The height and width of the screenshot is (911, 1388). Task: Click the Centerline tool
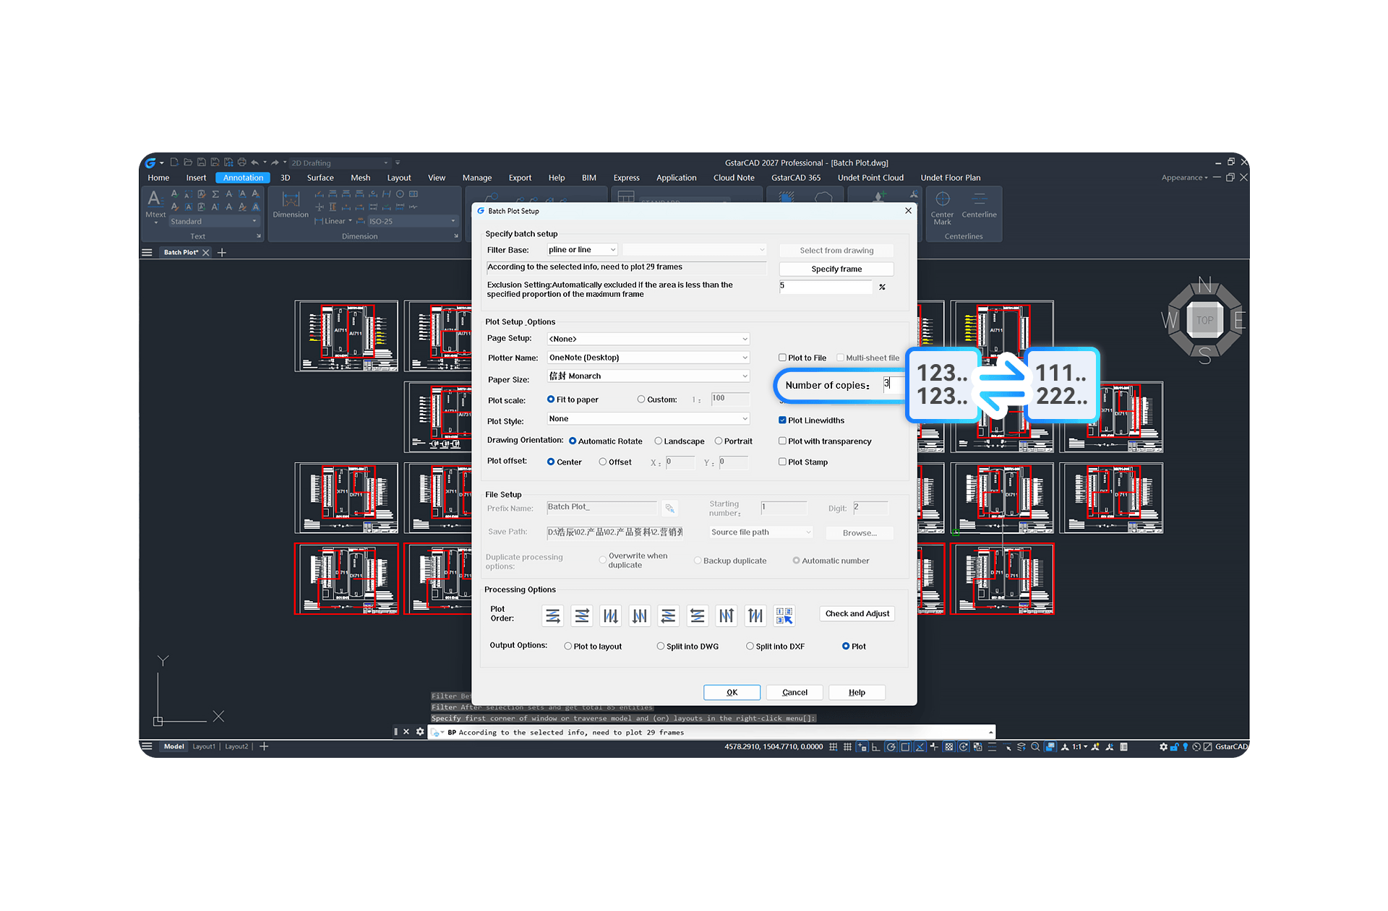979,205
